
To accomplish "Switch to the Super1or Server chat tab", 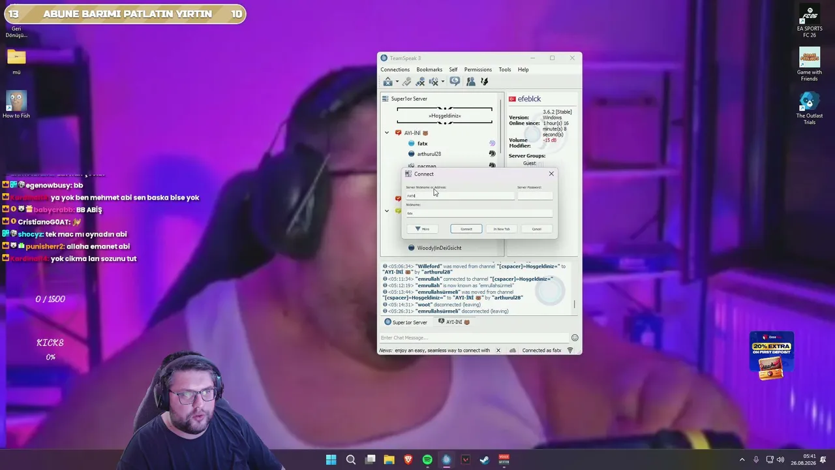I will 406,322.
